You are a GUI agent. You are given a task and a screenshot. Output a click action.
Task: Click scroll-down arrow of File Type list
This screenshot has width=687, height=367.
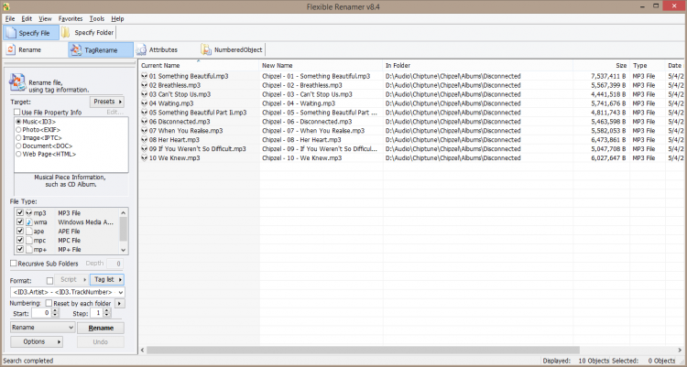click(x=123, y=250)
